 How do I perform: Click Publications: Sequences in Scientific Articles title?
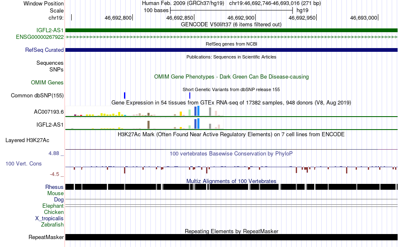point(231,57)
